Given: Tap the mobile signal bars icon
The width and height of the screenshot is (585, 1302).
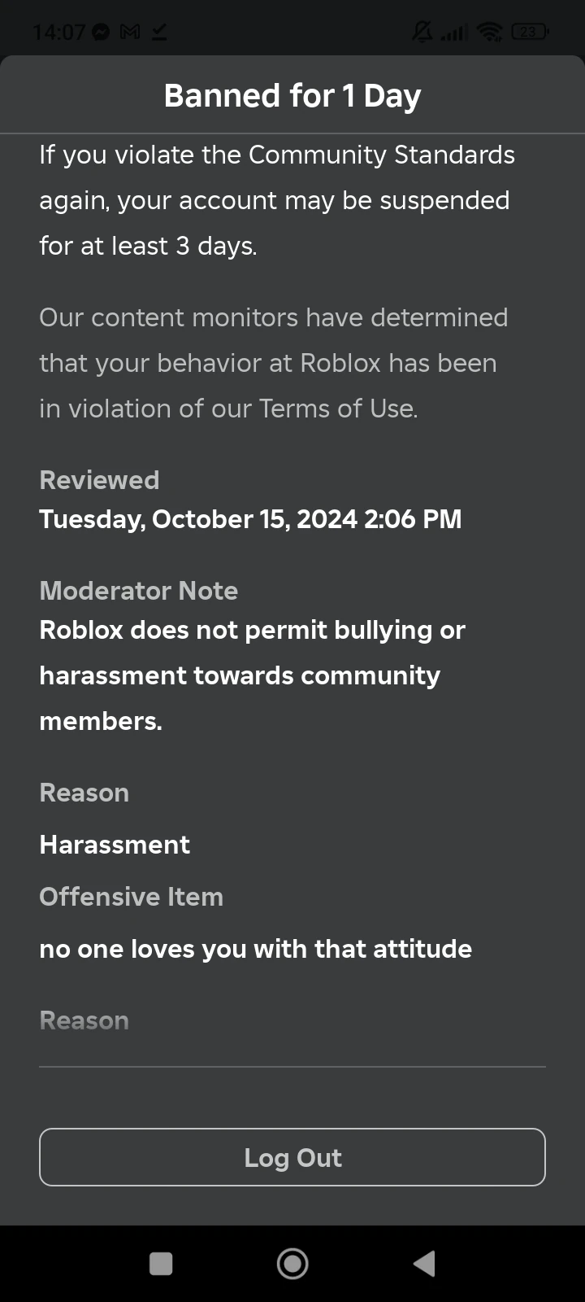Looking at the screenshot, I should (x=455, y=32).
